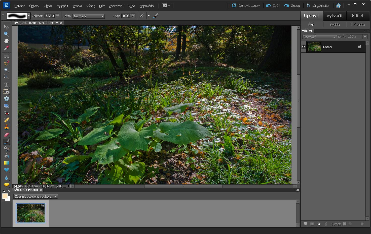Swap foreground and background colors

(x=9, y=191)
